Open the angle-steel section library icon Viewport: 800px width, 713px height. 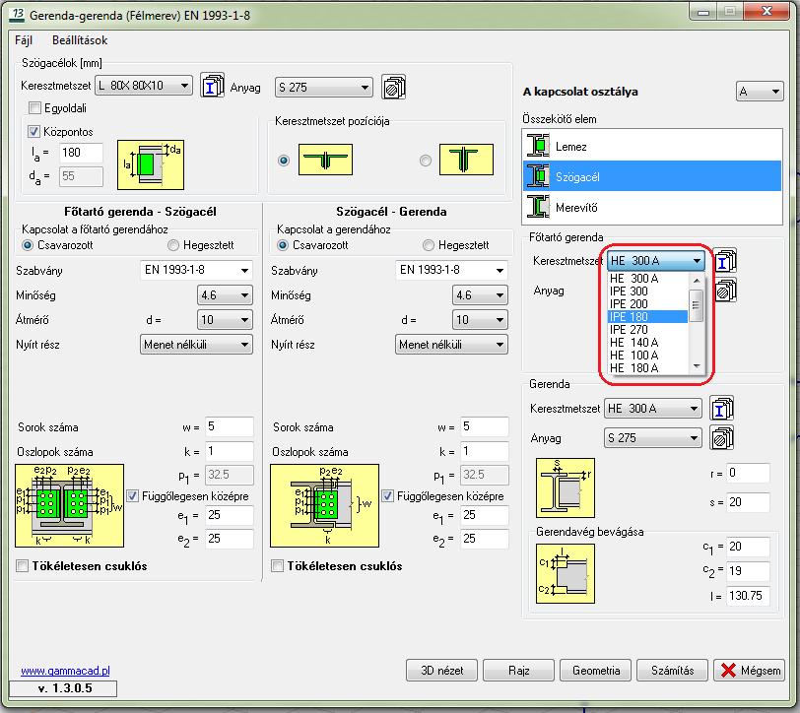(212, 86)
